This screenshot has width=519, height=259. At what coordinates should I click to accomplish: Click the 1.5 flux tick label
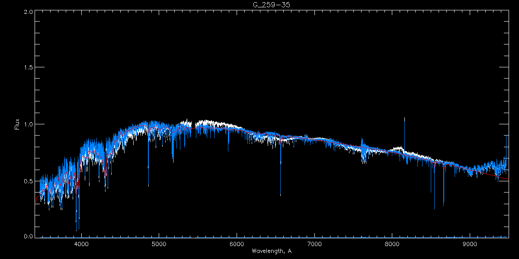click(x=28, y=68)
